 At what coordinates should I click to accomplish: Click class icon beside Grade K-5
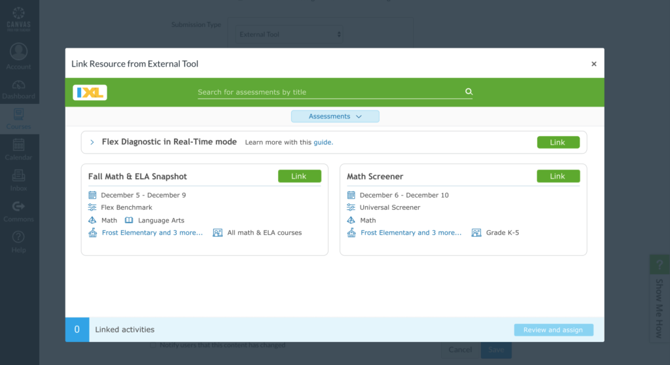click(x=476, y=233)
